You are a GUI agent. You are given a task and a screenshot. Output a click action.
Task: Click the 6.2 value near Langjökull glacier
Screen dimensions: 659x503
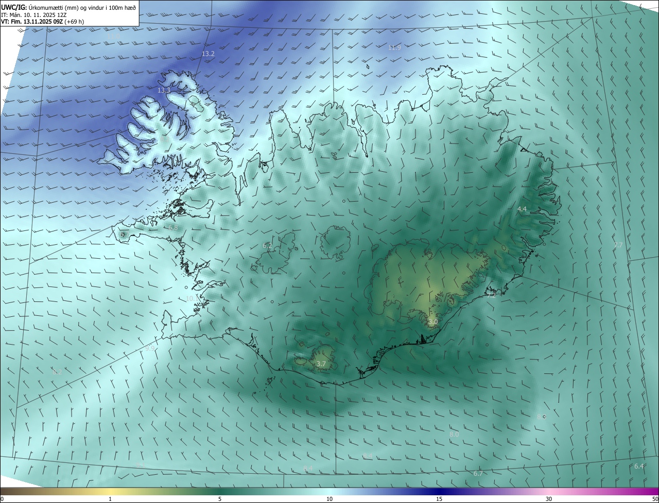(267, 246)
